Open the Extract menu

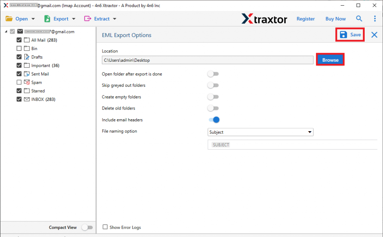click(x=100, y=19)
